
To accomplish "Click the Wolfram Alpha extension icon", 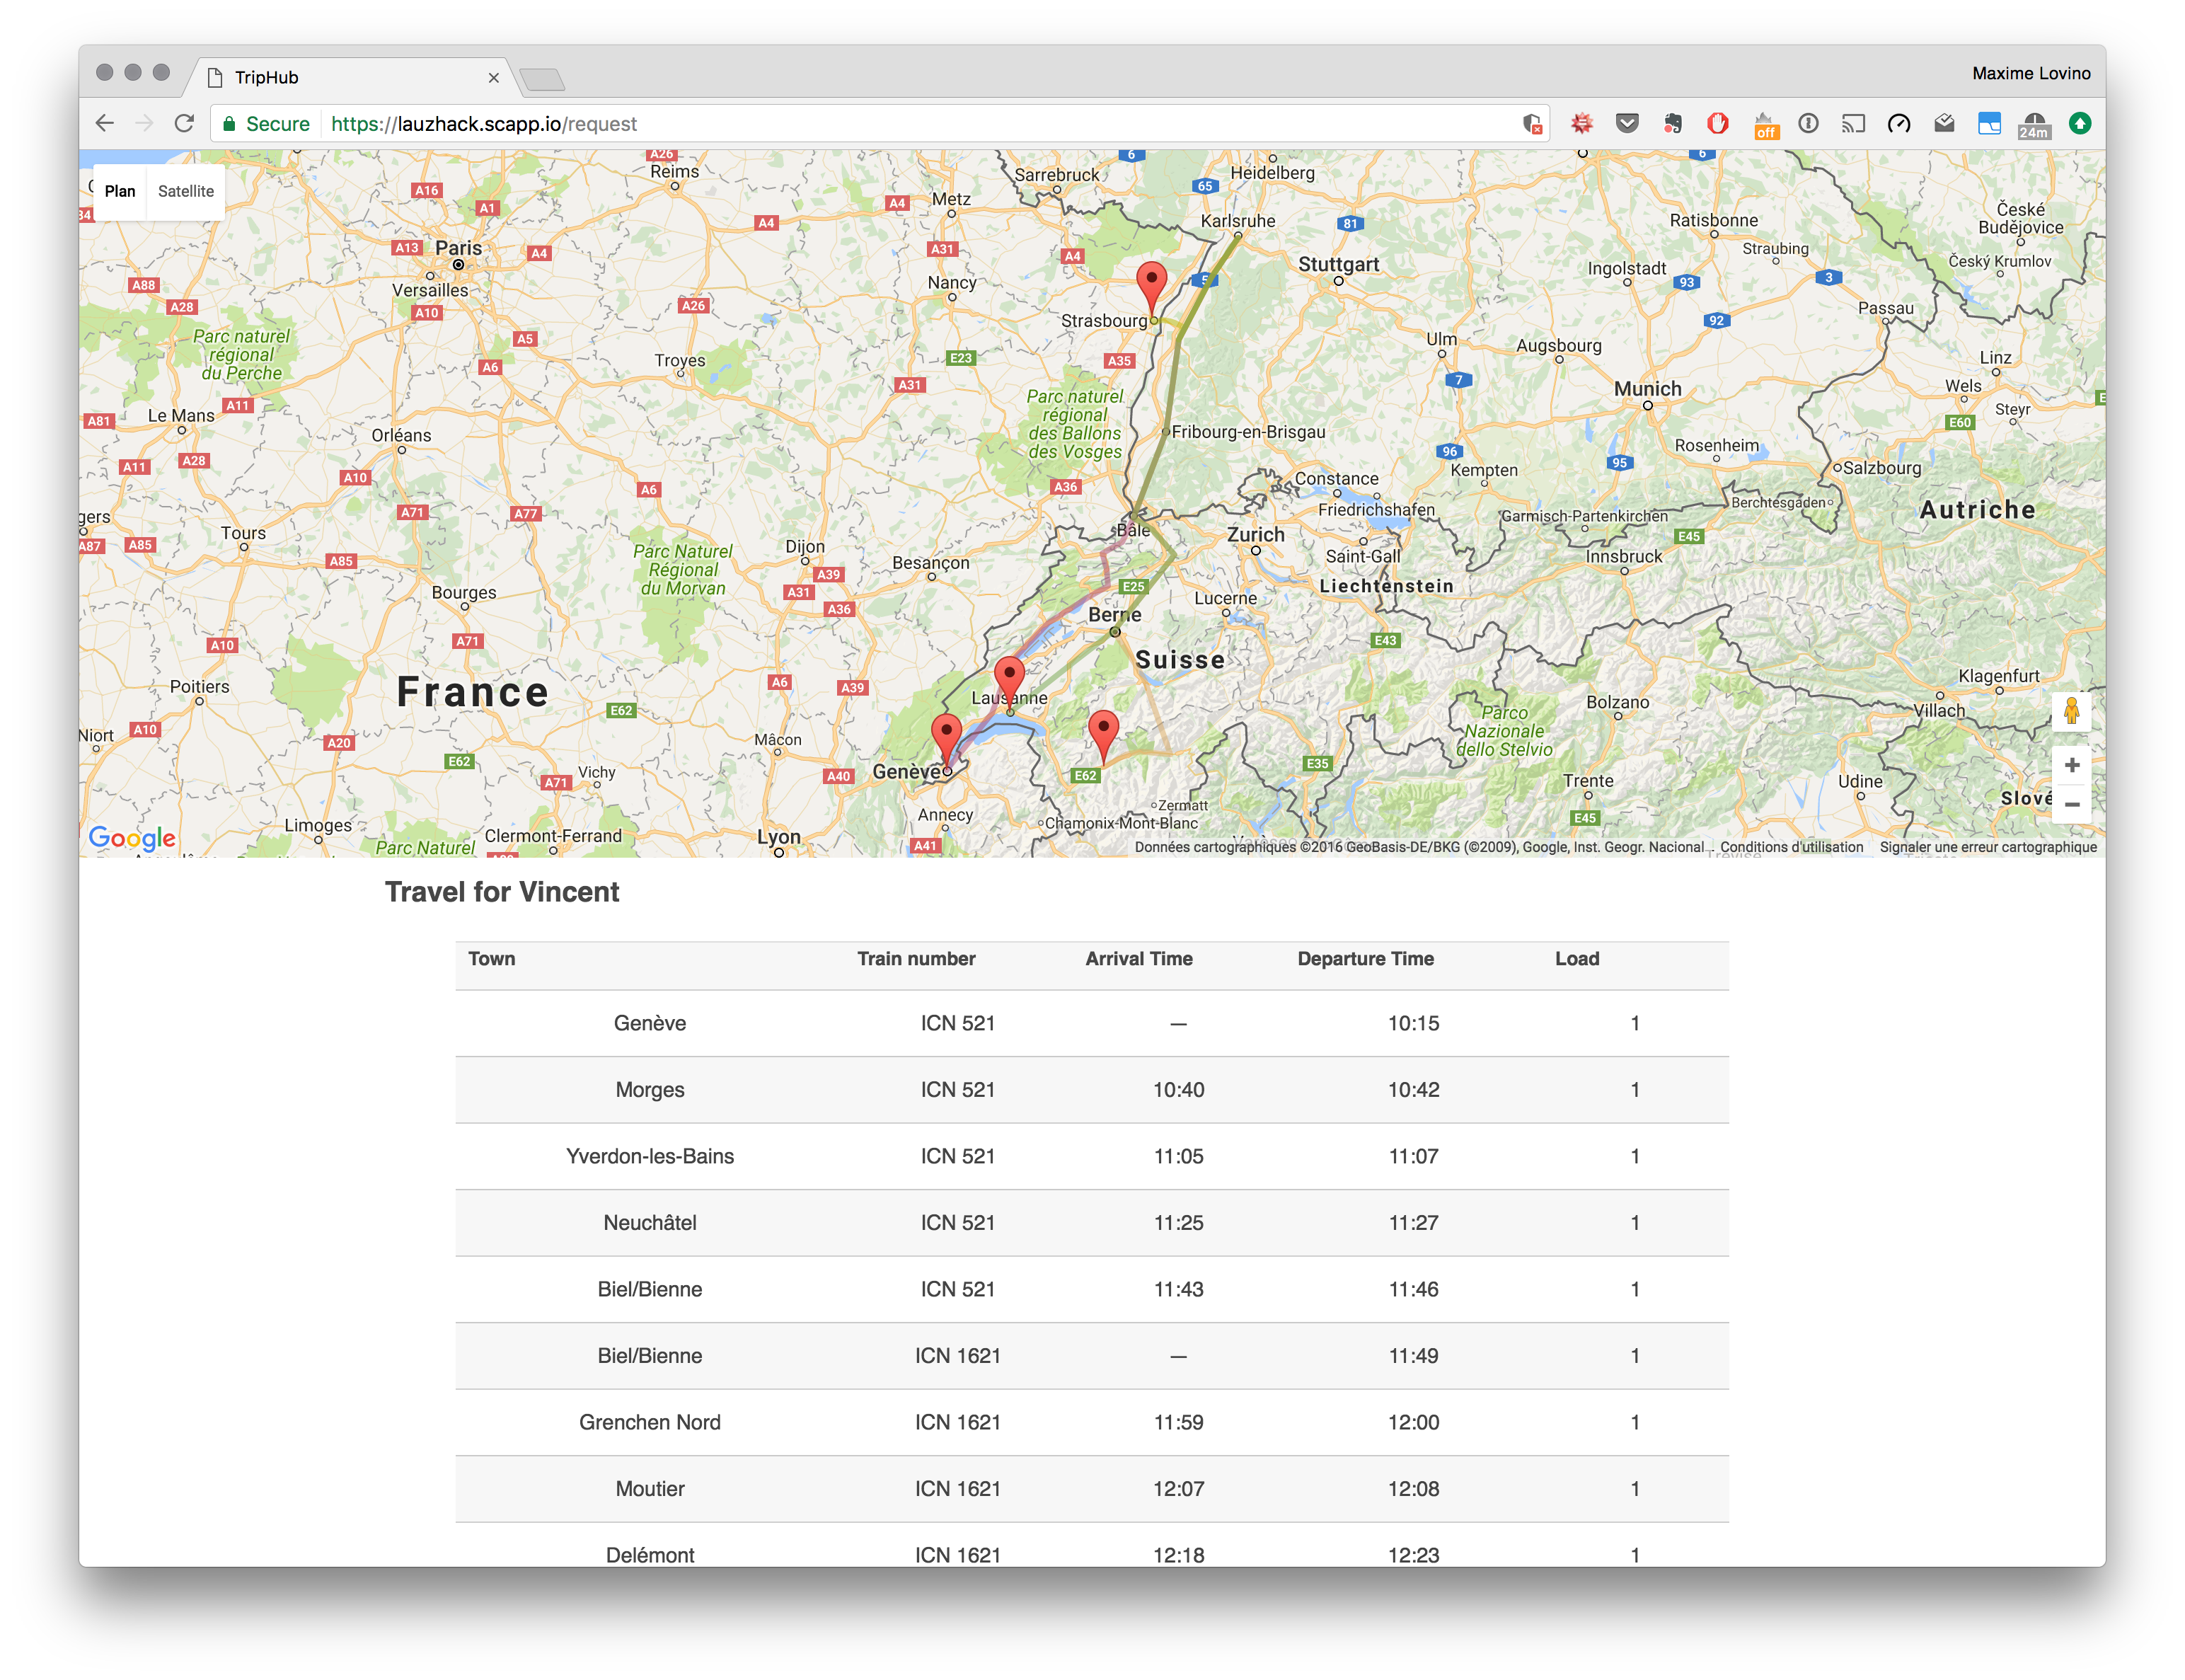I will [x=1581, y=124].
